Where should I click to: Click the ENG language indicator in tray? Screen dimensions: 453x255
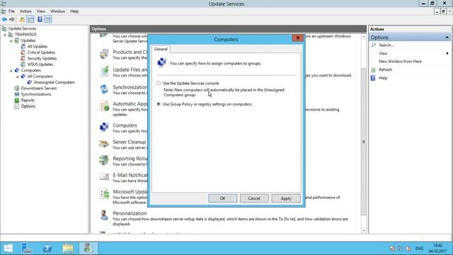click(x=419, y=249)
